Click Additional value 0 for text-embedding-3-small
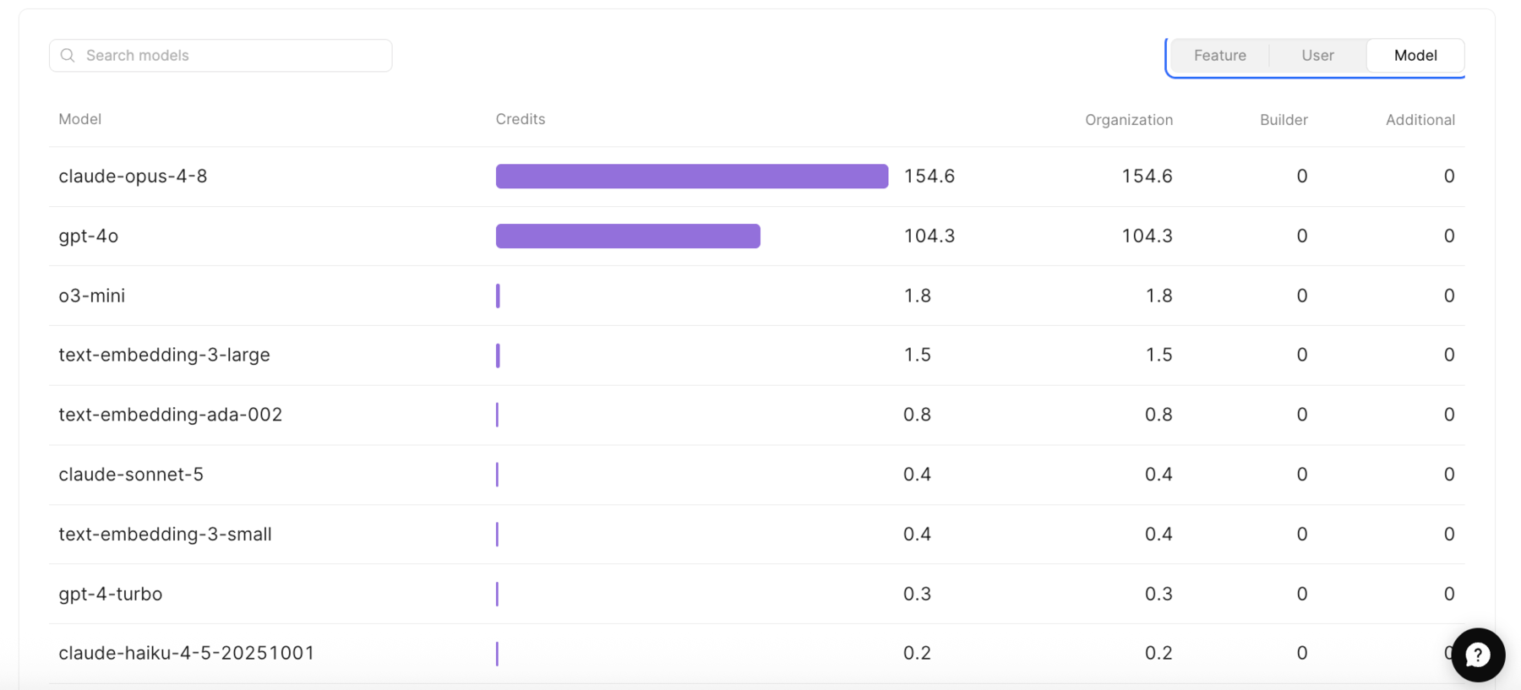 pos(1449,534)
